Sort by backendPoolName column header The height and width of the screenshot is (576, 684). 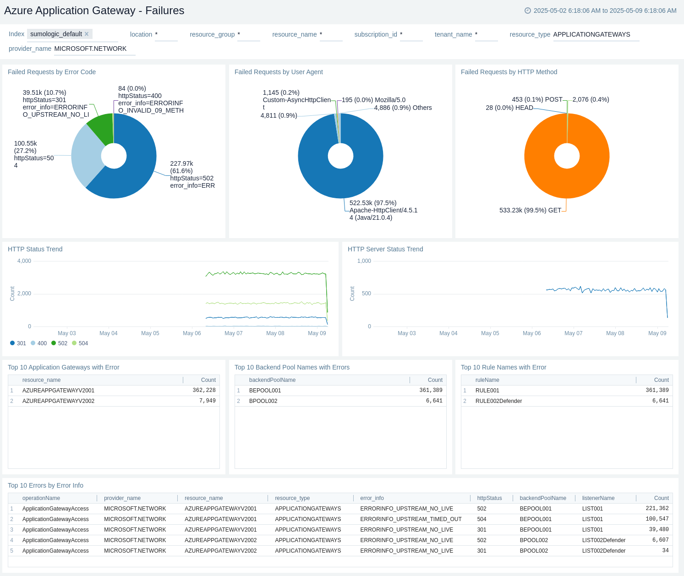click(272, 380)
